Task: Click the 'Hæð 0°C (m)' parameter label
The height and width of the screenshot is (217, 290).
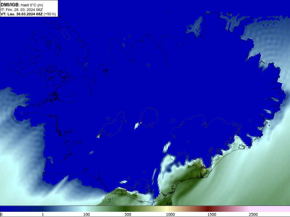Action: point(32,5)
